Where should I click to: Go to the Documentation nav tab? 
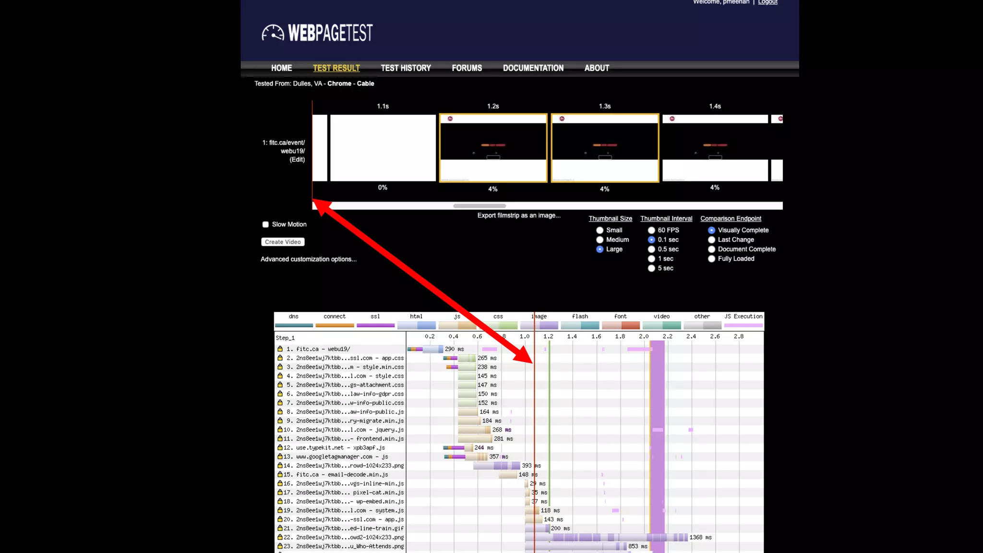pos(533,68)
